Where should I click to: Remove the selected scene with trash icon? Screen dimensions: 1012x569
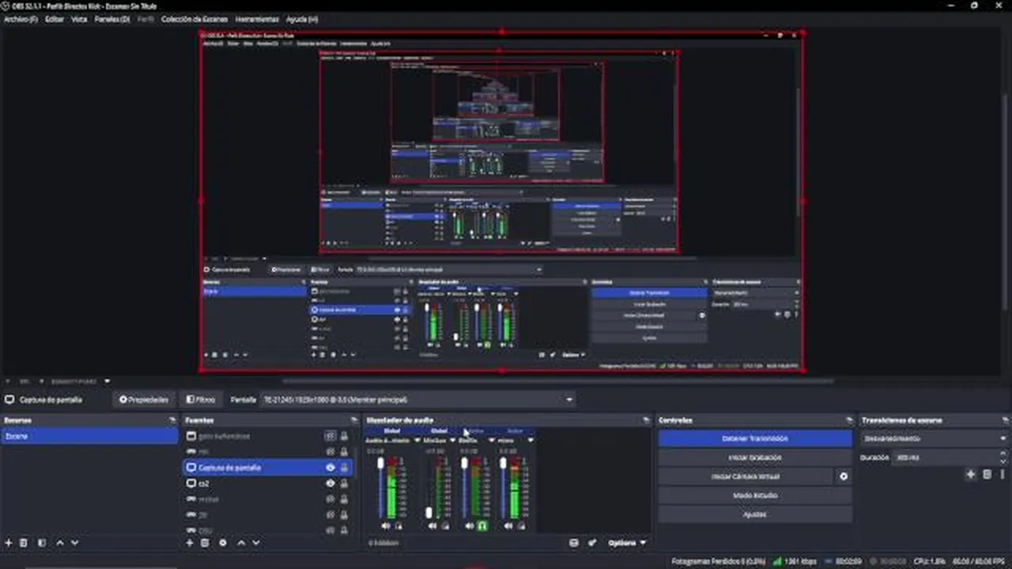click(24, 543)
